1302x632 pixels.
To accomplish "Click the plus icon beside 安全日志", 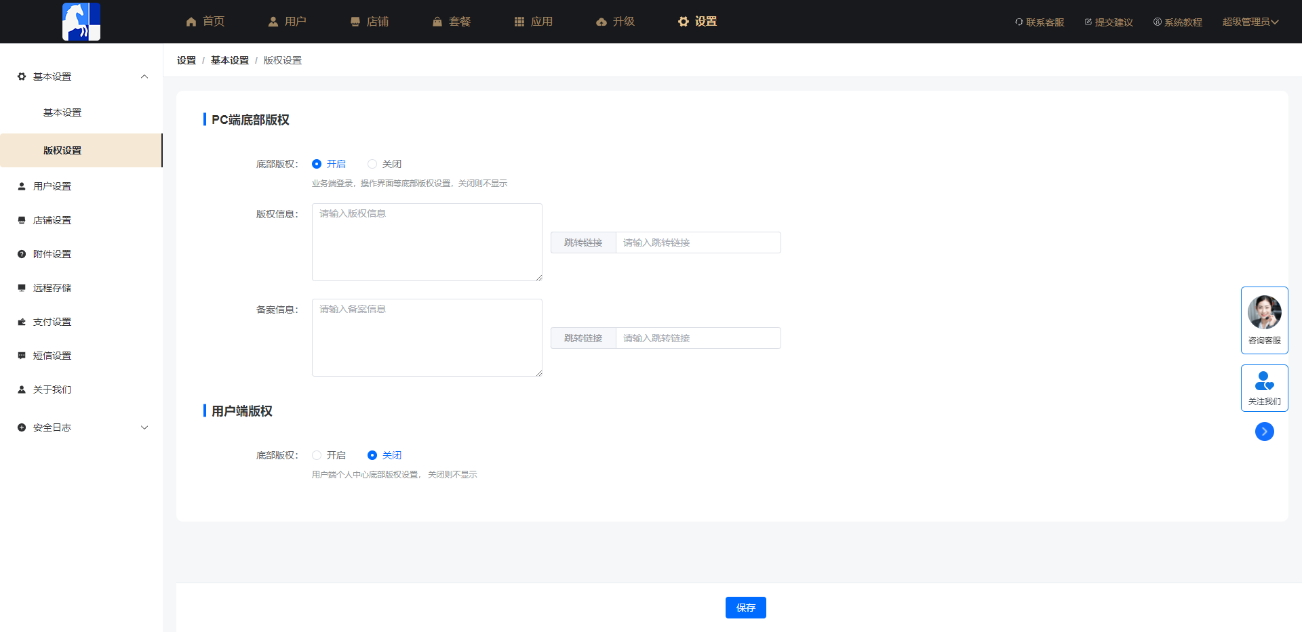I will (22, 427).
